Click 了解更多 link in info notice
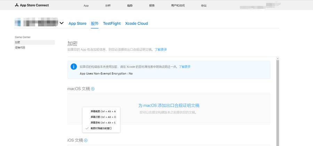Image resolution: width=313 pixels, height=146 pixels. click(185, 67)
